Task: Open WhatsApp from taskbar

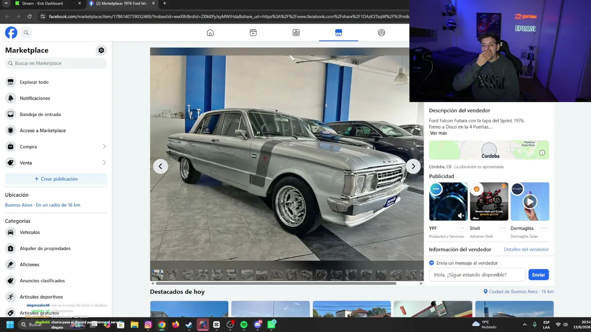Action: [x=271, y=325]
